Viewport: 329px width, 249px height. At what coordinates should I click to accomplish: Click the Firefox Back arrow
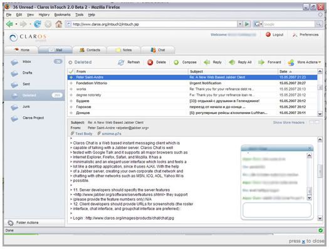click(x=9, y=24)
